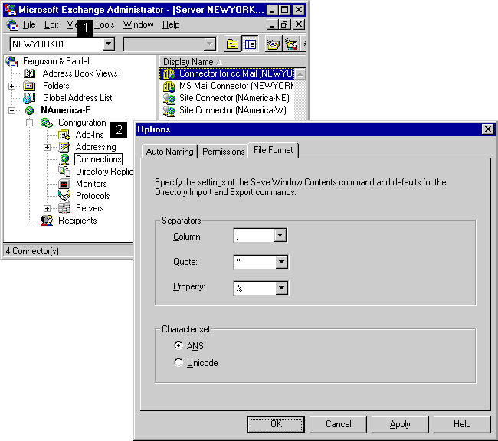Image resolution: width=498 pixels, height=441 pixels.
Task: Click the Servers icon
Action: tap(64, 208)
